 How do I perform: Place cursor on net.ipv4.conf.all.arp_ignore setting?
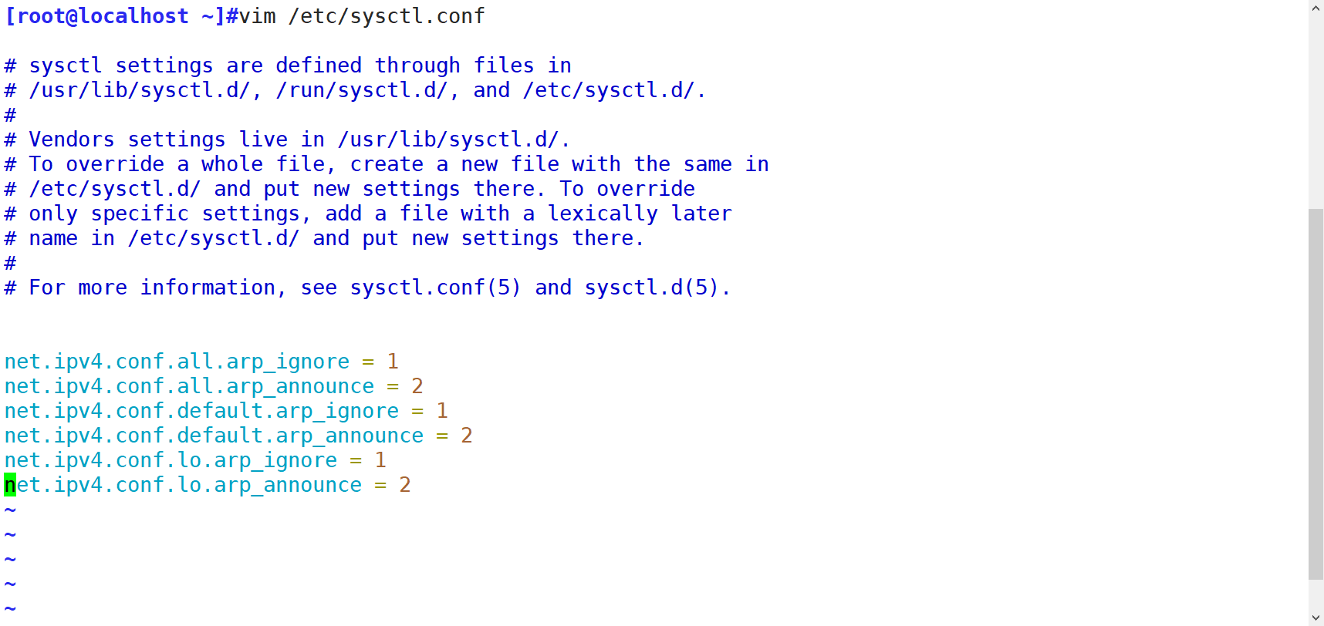[x=176, y=362]
